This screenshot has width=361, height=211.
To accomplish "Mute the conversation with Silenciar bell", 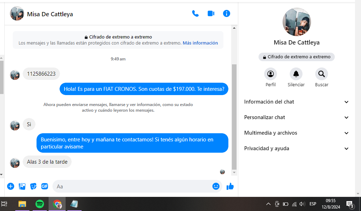I will coord(296,74).
